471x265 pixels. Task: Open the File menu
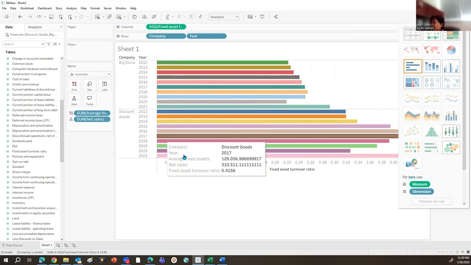click(x=4, y=8)
